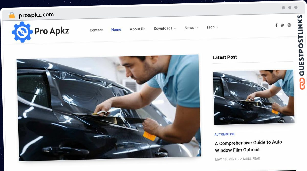Click the Latest Post heading
Viewport: 307px width, 171px height.
click(225, 57)
